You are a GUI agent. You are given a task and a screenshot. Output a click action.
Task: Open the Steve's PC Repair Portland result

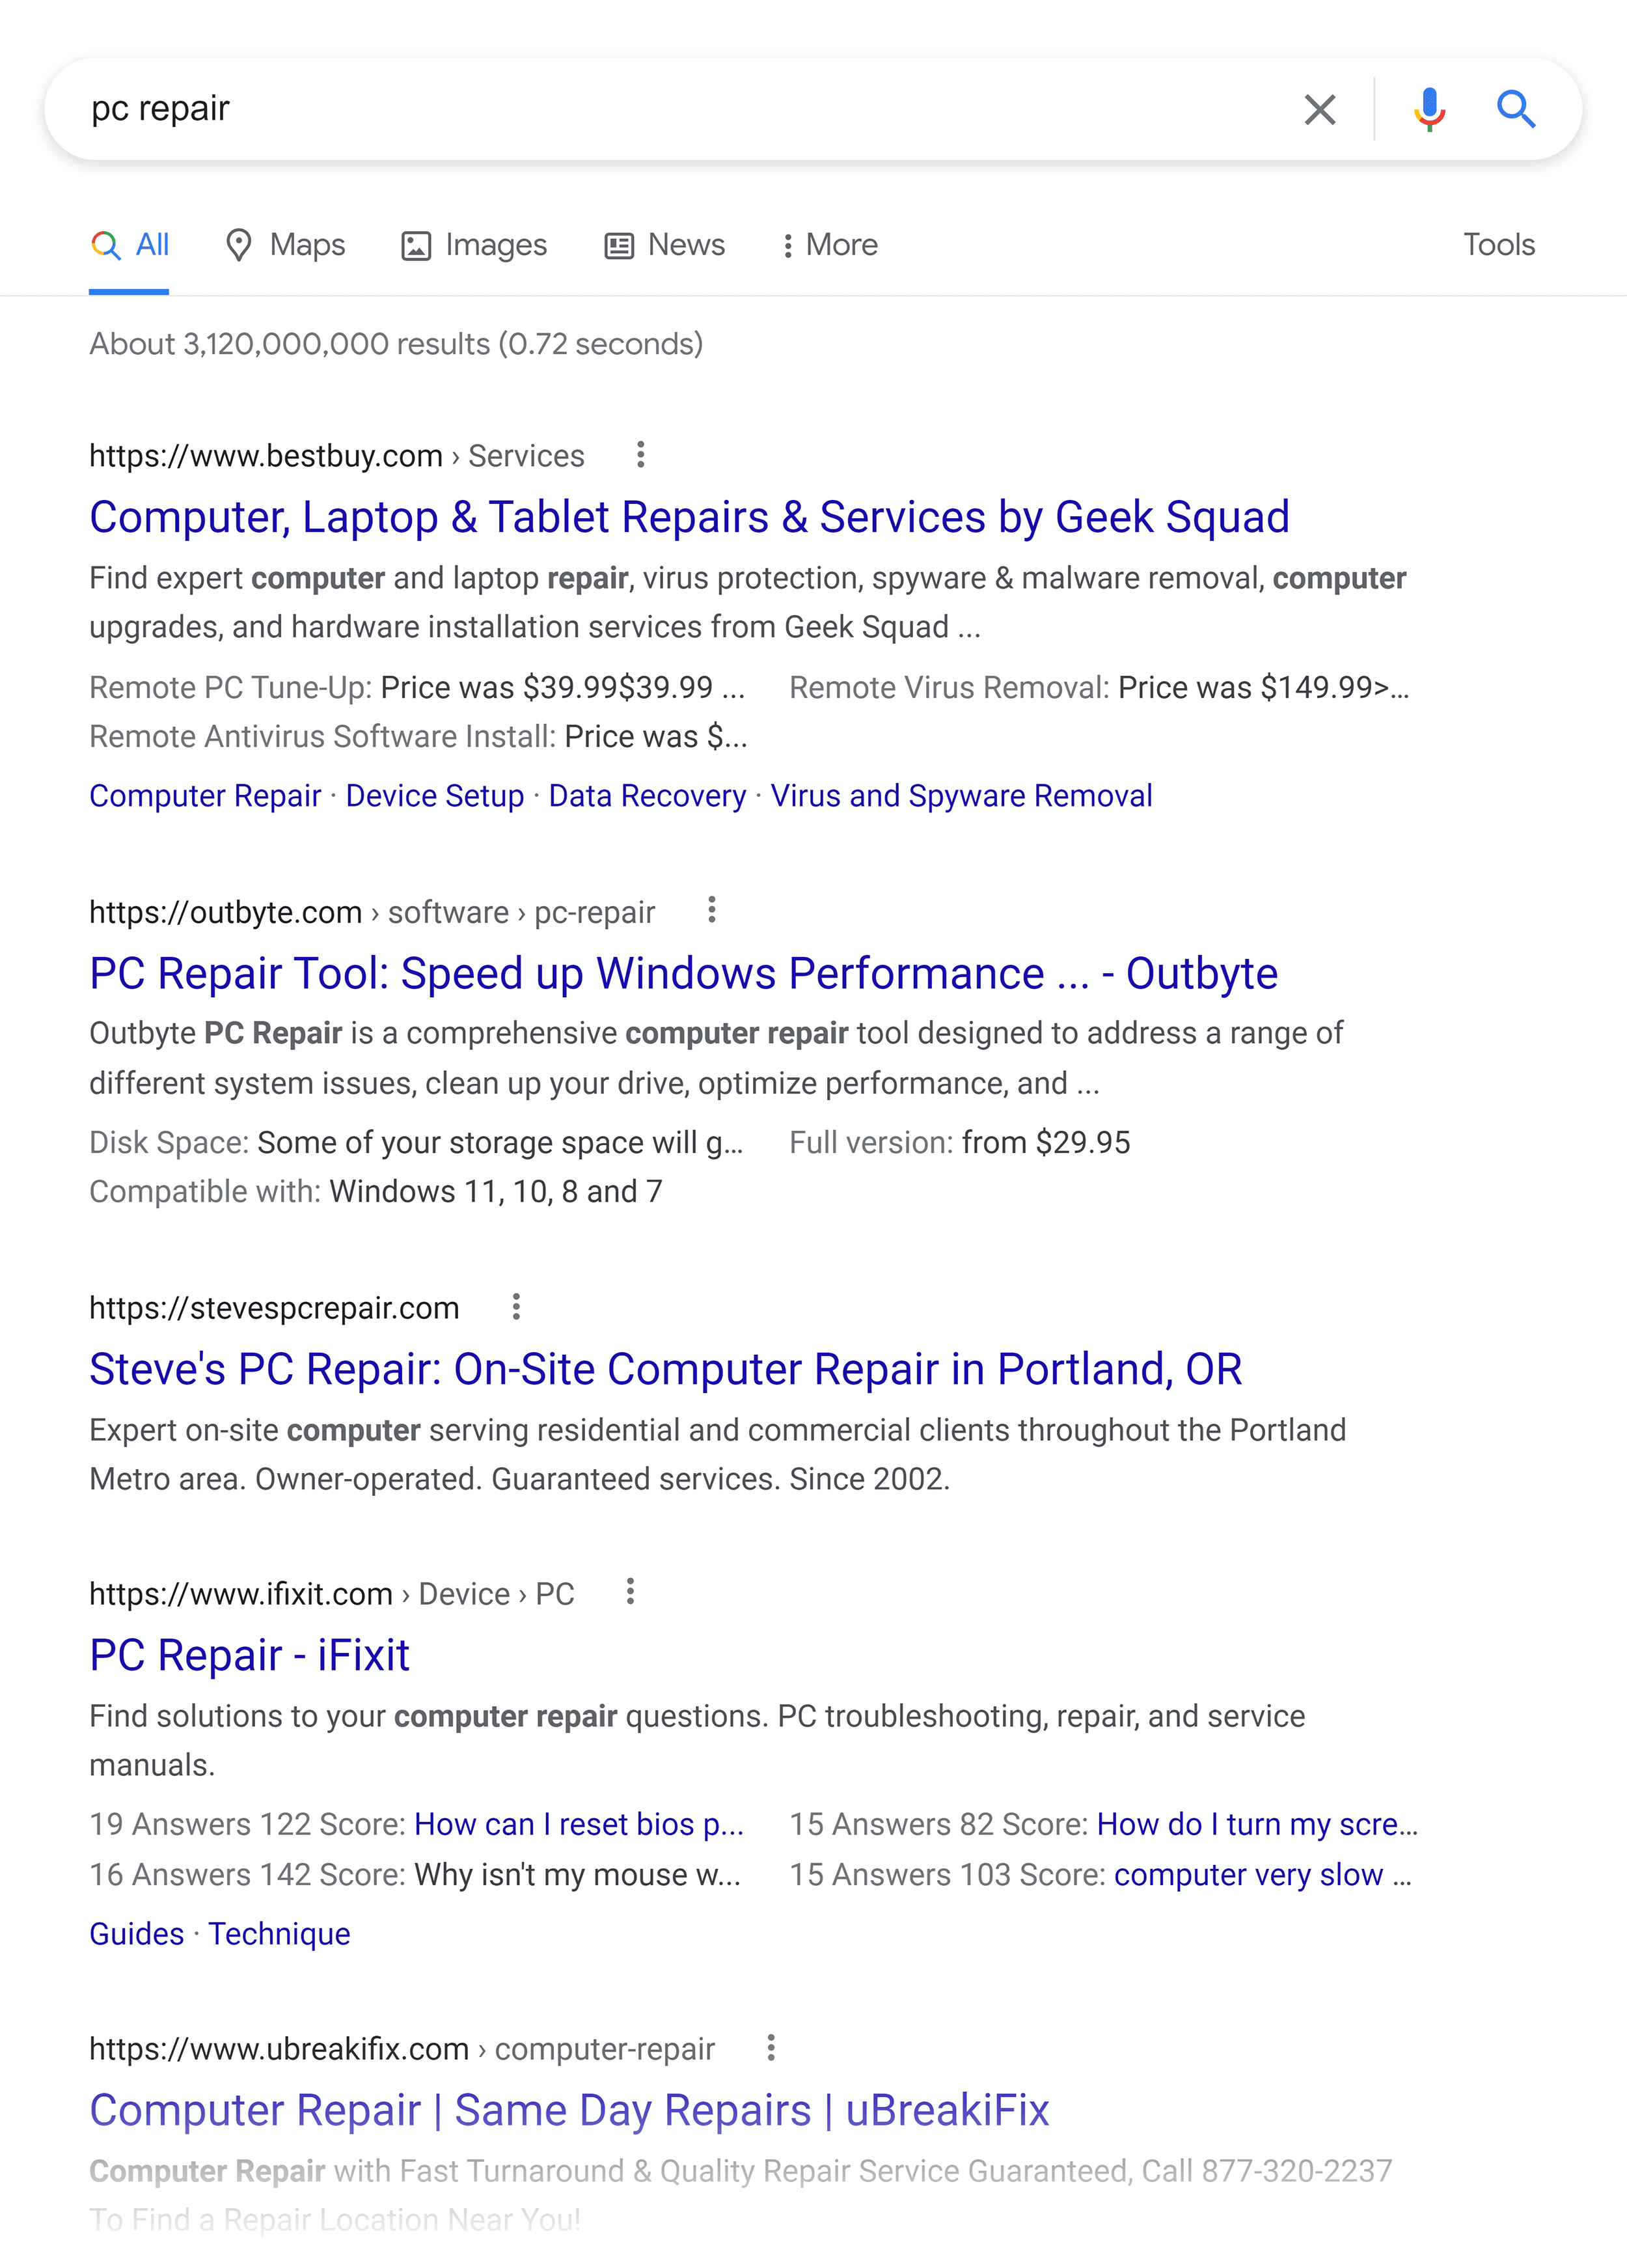(666, 1369)
